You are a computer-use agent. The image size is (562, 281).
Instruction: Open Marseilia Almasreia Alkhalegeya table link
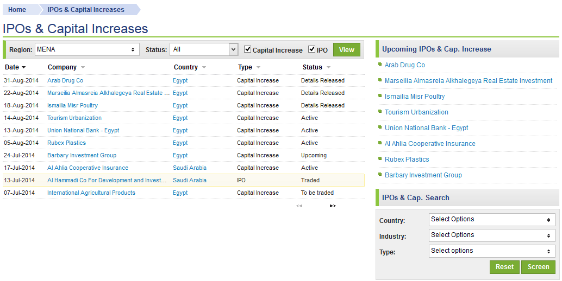108,93
